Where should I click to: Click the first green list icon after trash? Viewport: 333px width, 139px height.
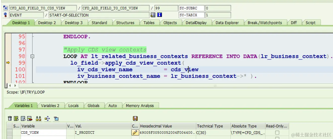(x=16, y=118)
